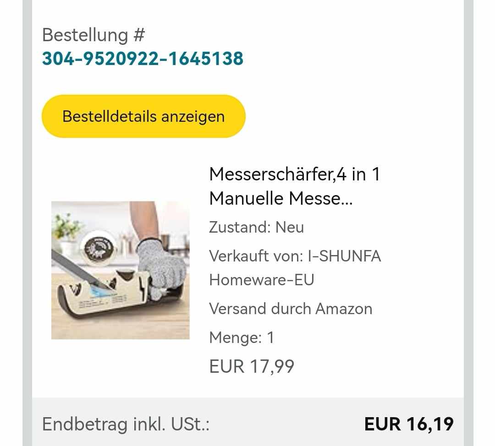Select the Zustand: Neu text

[x=256, y=227]
